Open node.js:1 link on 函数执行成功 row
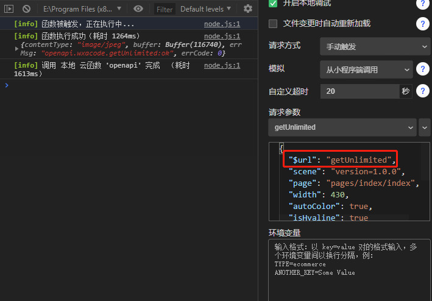Image resolution: width=432 pixels, height=301 pixels. coord(222,36)
